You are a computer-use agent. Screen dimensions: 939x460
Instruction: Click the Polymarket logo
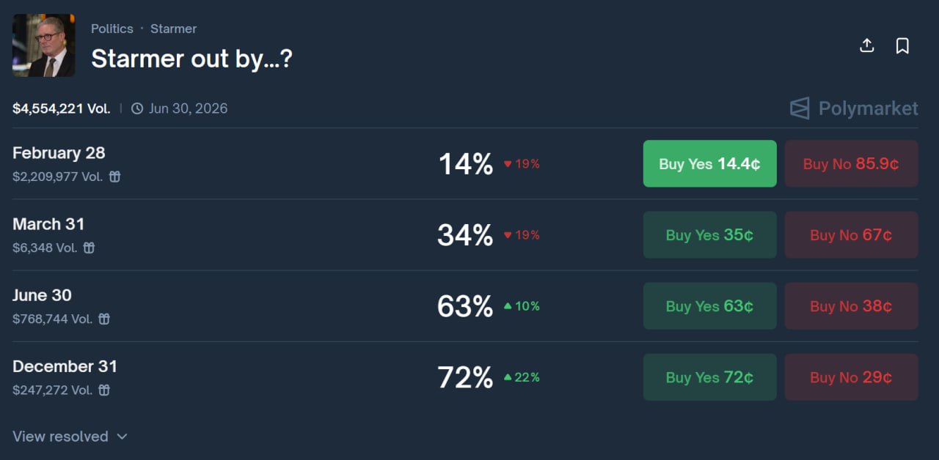coord(854,108)
